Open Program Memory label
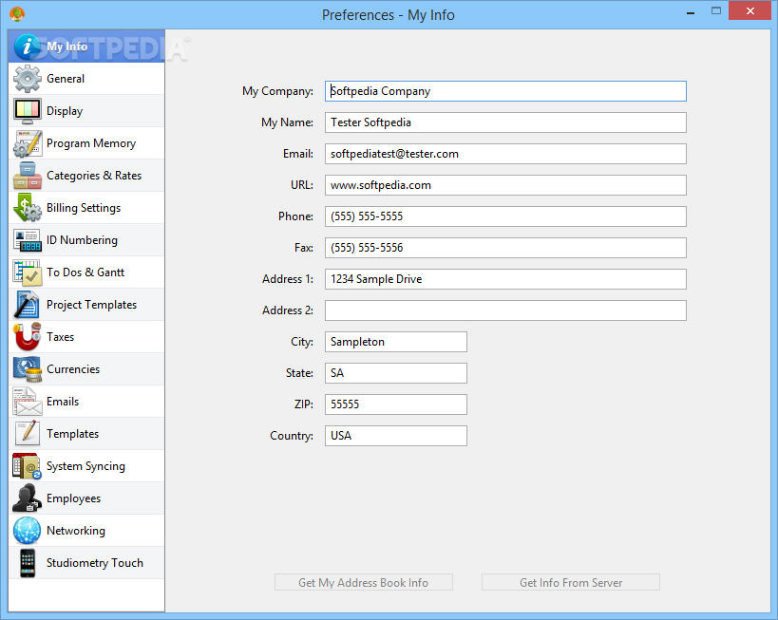The width and height of the screenshot is (778, 620). (91, 143)
